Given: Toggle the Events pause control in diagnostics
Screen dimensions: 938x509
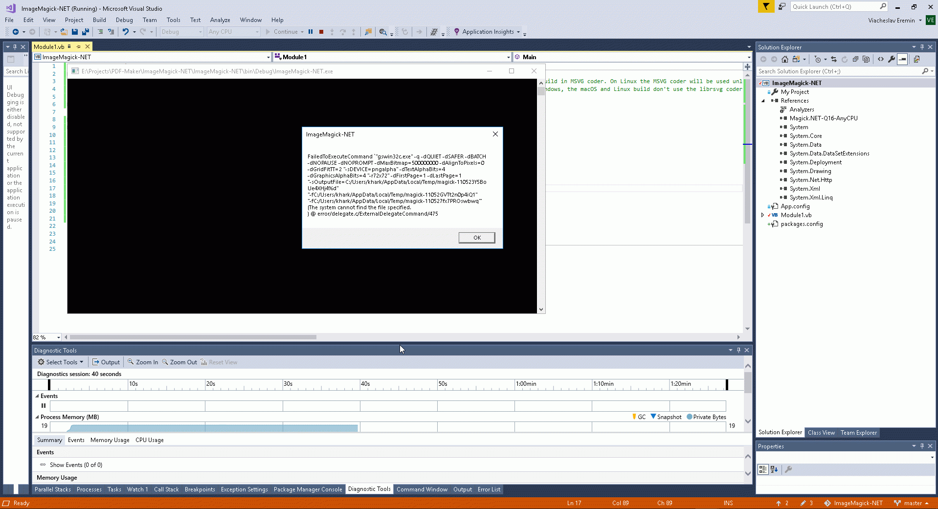Looking at the screenshot, I should tap(44, 405).
